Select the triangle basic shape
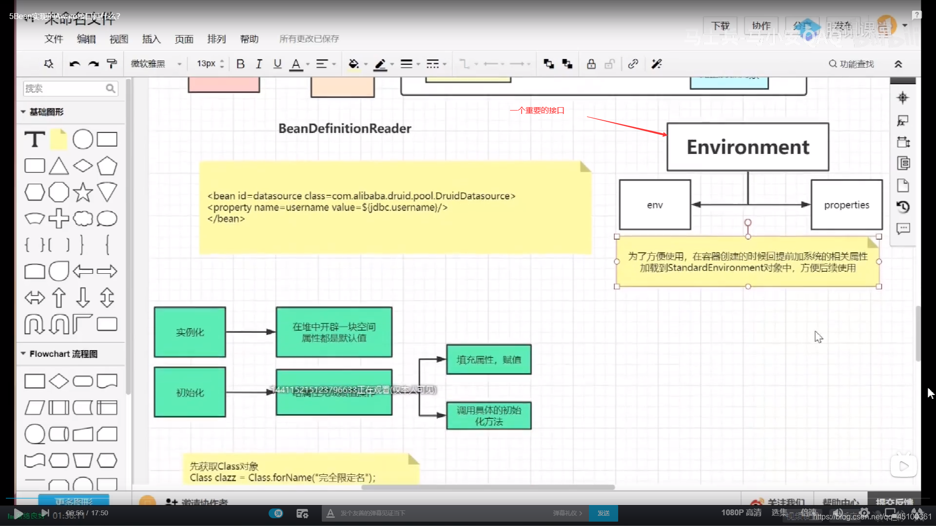This screenshot has height=526, width=936. (58, 166)
